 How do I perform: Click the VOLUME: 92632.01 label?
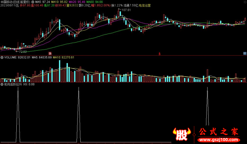point(17,57)
